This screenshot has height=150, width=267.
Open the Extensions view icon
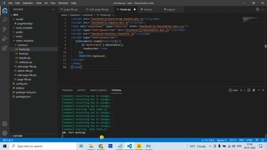(5, 48)
